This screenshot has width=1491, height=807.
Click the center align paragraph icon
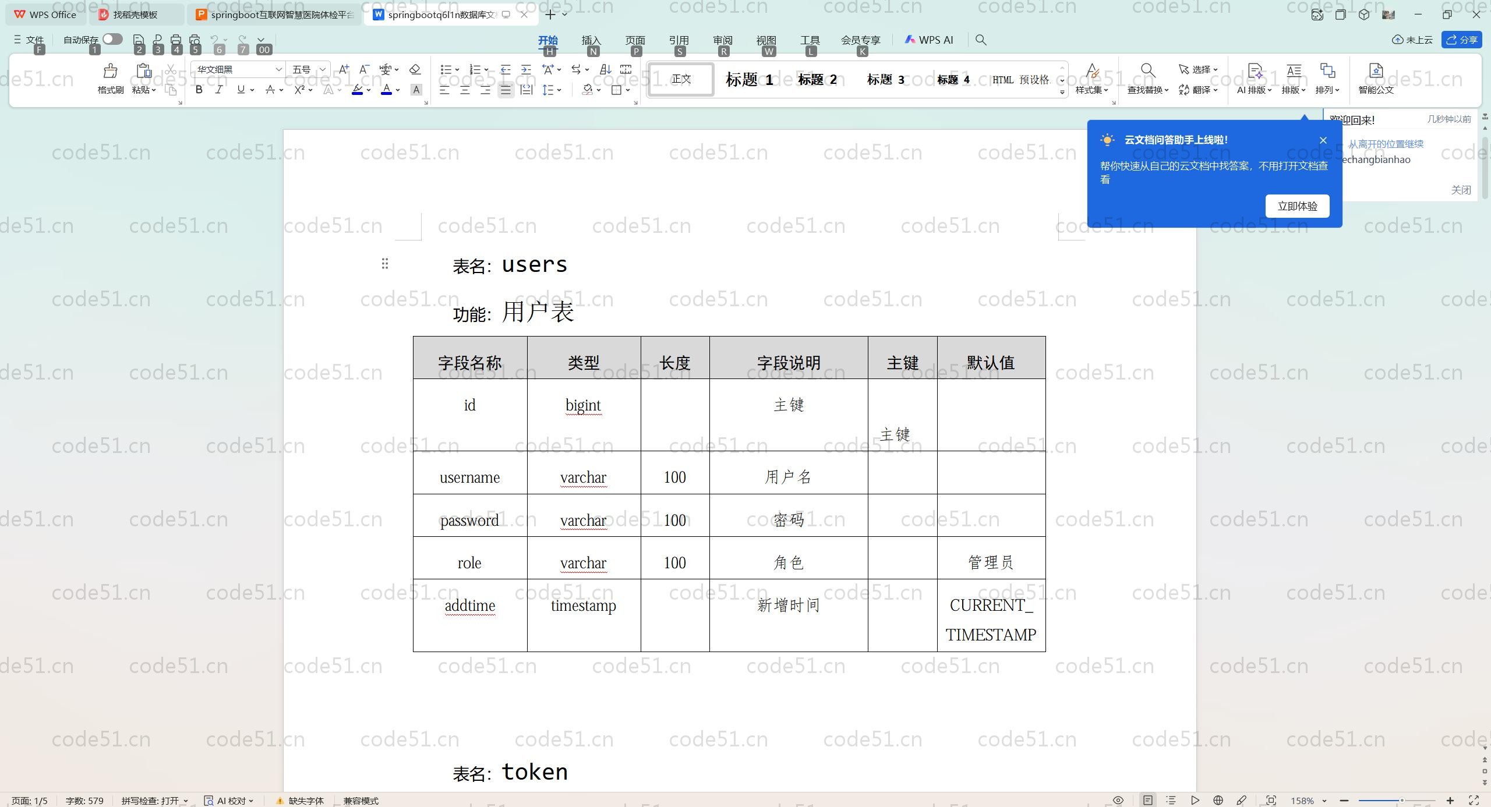tap(465, 90)
